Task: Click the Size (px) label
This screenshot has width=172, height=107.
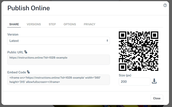Action: point(125,75)
